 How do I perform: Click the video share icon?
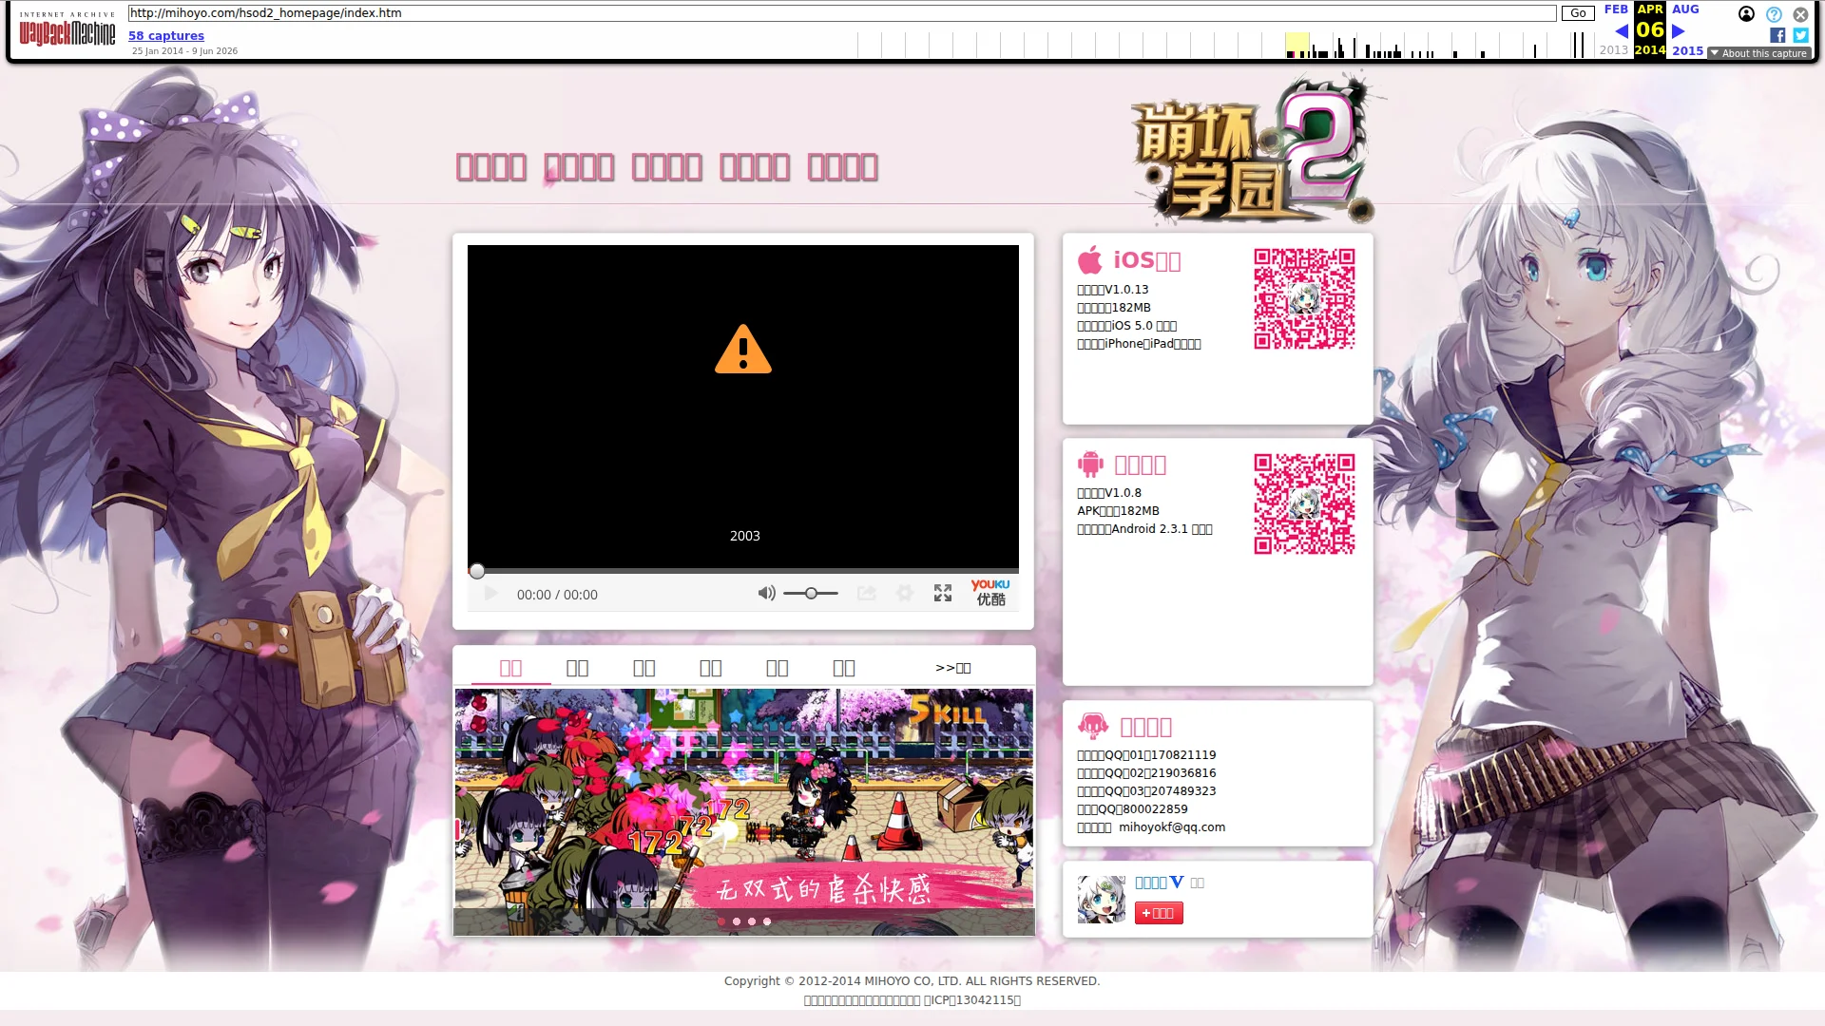(x=866, y=593)
